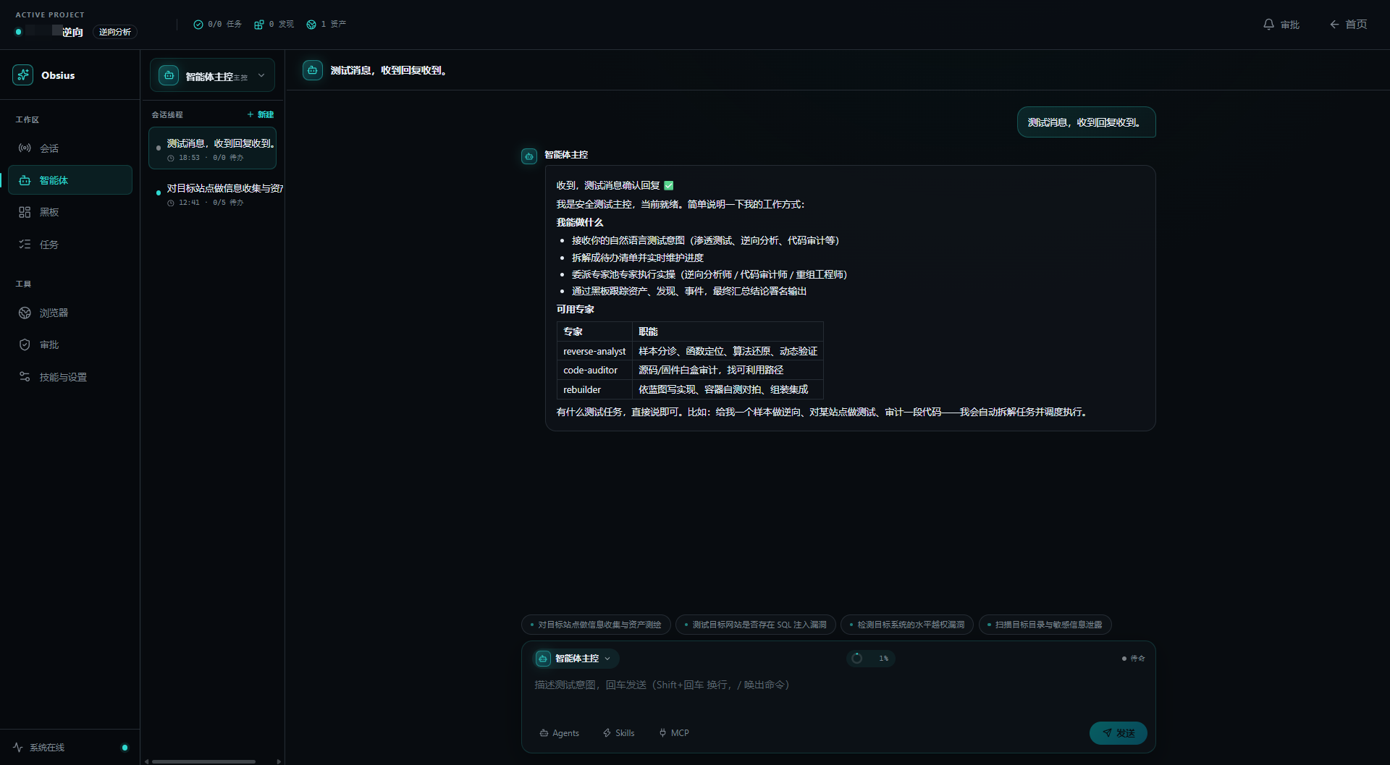Click the 1% context usage indicator
The width and height of the screenshot is (1390, 765).
(x=871, y=659)
